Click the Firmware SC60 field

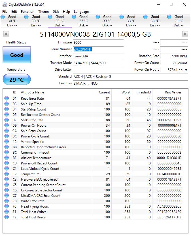tap(98, 42)
